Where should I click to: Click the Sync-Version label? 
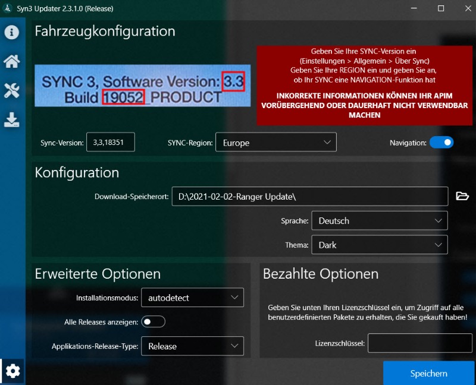click(x=62, y=143)
